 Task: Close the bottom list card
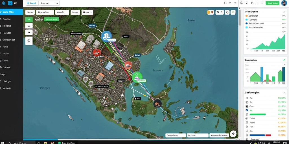pos(284,93)
